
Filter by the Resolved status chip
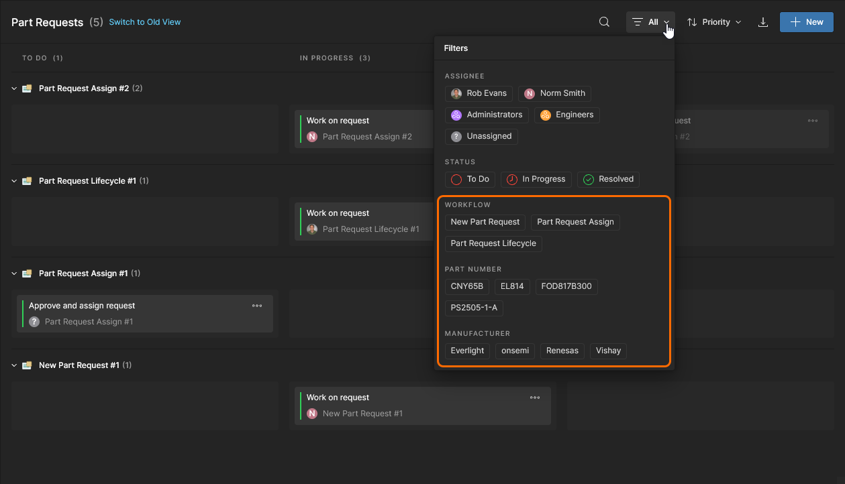tap(608, 179)
